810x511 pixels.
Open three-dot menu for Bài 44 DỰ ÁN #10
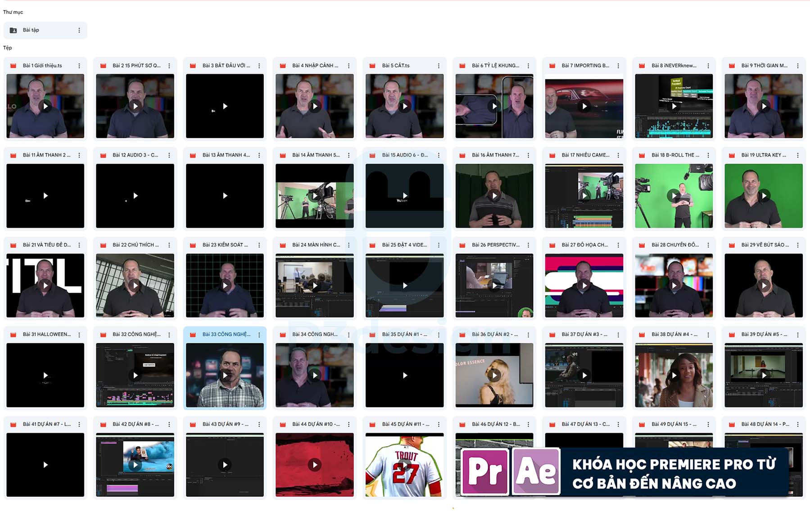point(349,424)
